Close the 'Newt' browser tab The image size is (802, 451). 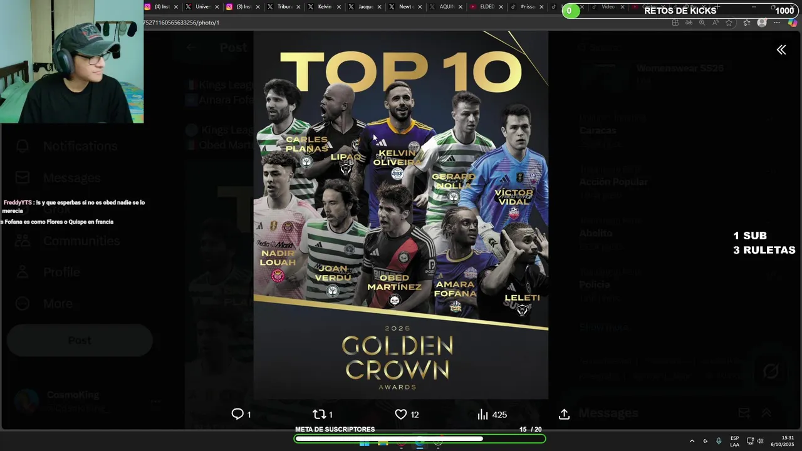[420, 7]
